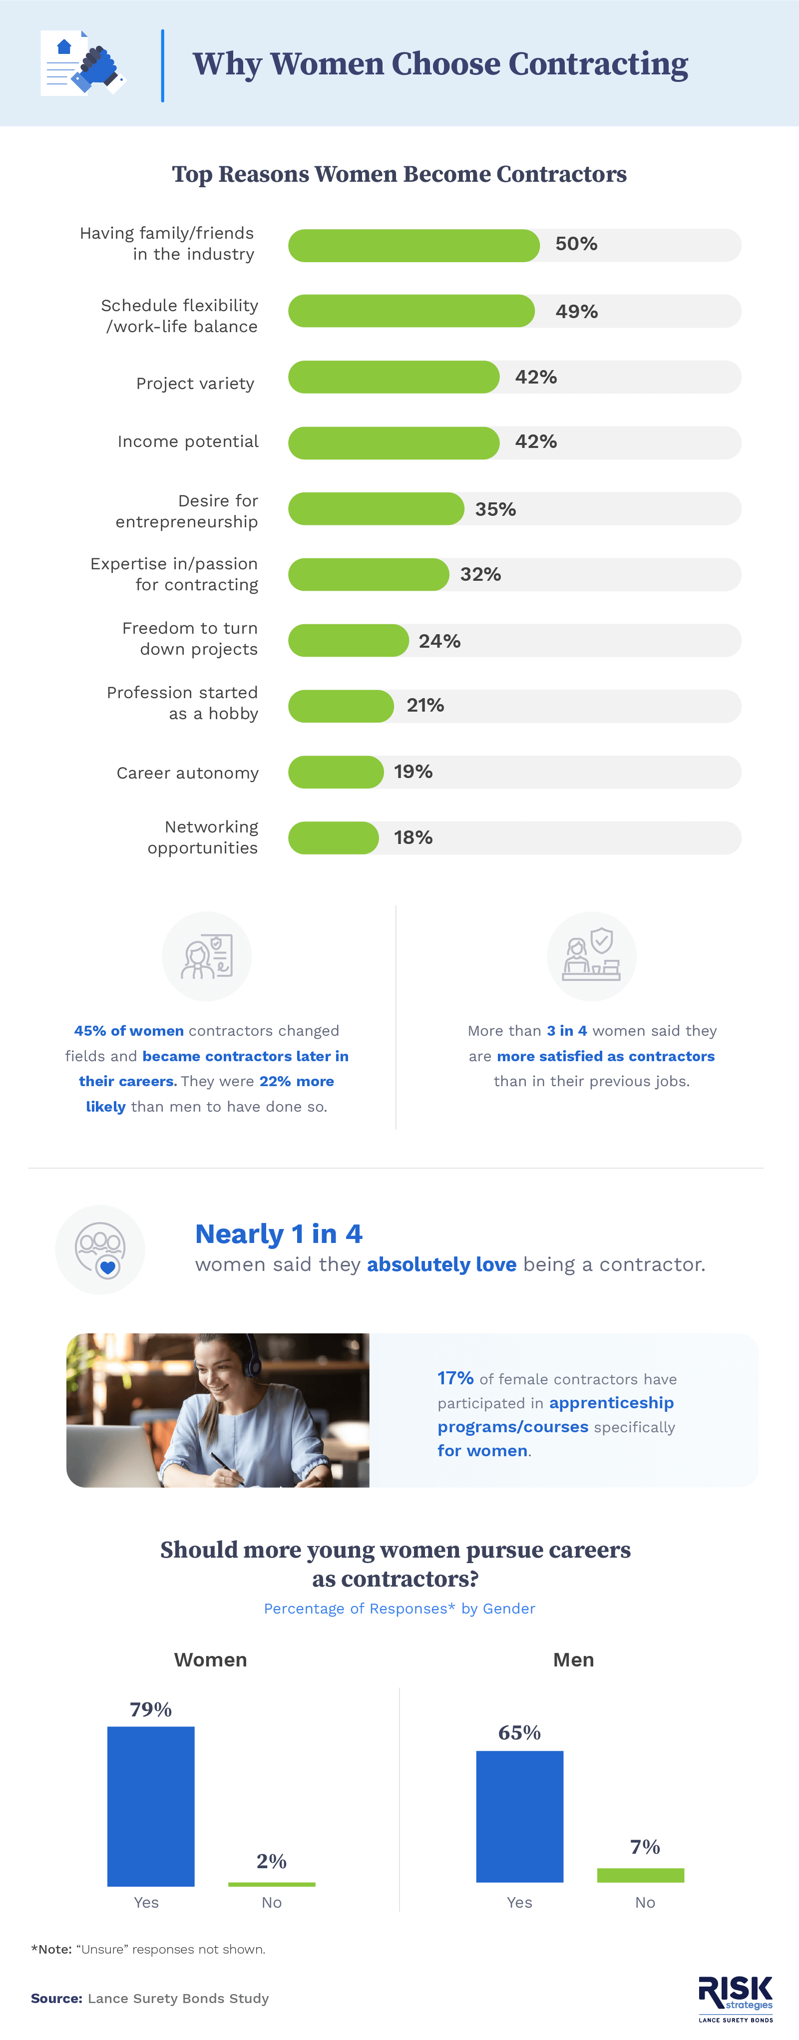Click the Men 65% Yes blue bar
This screenshot has width=799, height=2040.
pyautogui.click(x=519, y=1817)
